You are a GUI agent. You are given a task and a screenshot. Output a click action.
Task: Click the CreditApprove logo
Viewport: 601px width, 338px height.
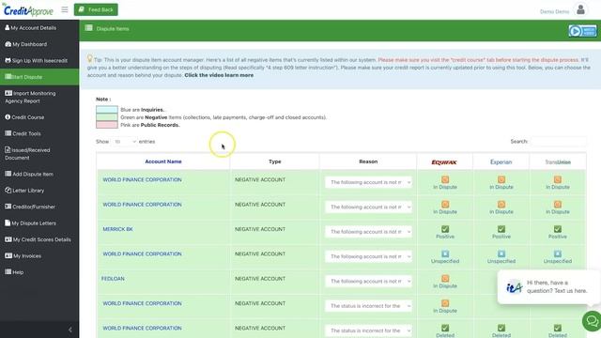pyautogui.click(x=27, y=10)
